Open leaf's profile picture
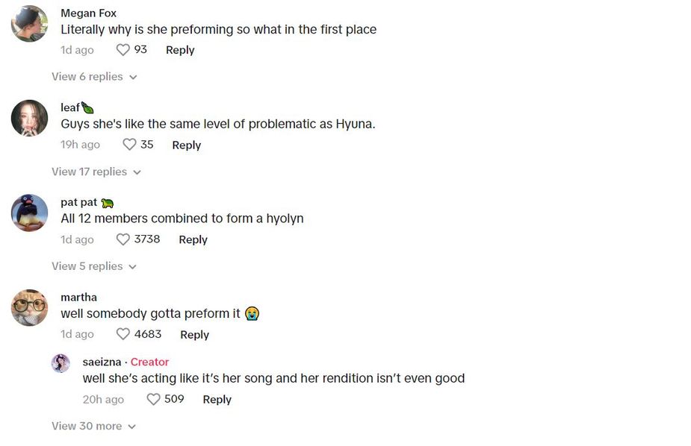 point(28,118)
